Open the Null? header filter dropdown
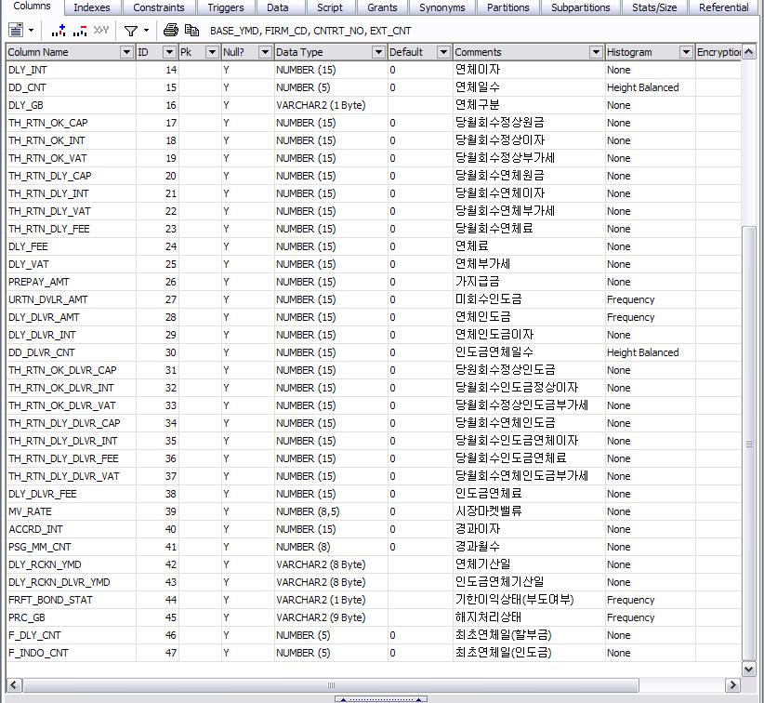The image size is (764, 703). pos(265,52)
